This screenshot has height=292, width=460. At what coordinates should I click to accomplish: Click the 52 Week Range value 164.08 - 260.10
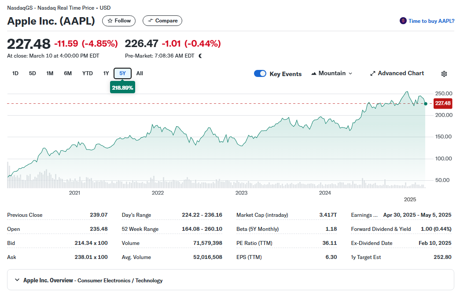(202, 229)
